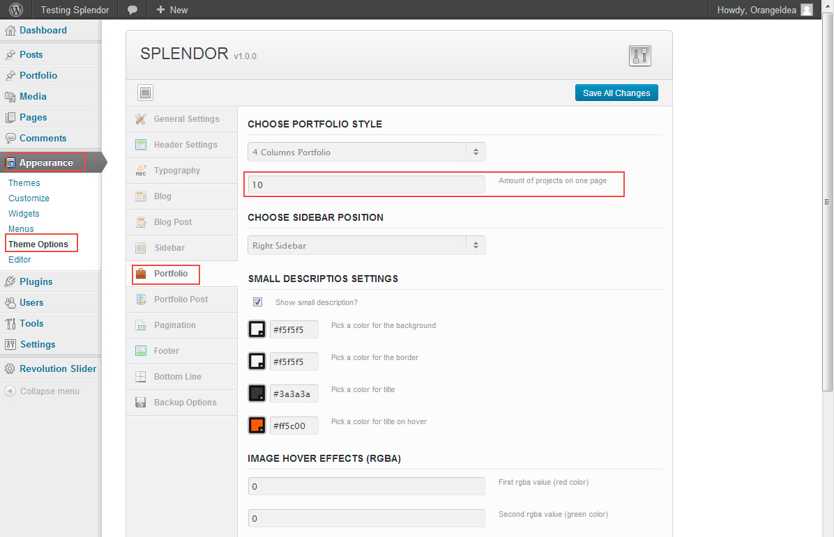Click the user avatar icon

click(x=807, y=10)
